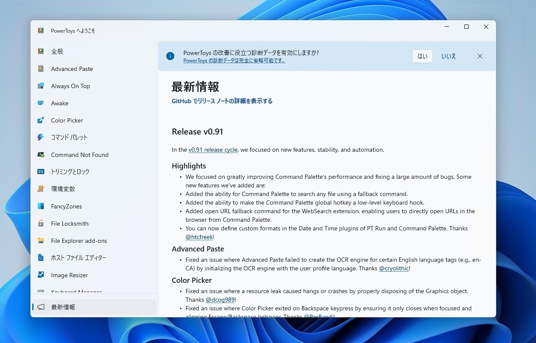Decline diagnostics with いいえ button
The height and width of the screenshot is (343, 536).
448,56
